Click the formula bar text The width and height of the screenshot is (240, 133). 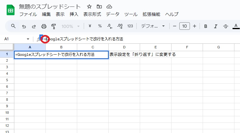[x=83, y=39]
